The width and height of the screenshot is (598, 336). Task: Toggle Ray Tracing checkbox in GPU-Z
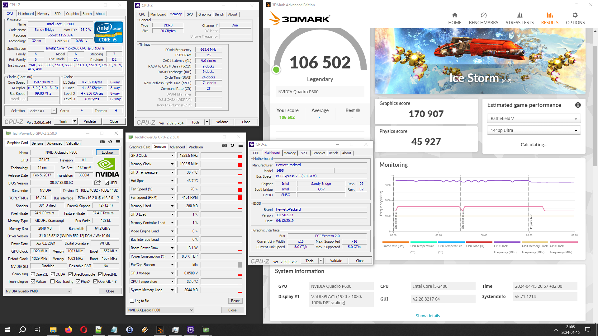click(x=52, y=282)
